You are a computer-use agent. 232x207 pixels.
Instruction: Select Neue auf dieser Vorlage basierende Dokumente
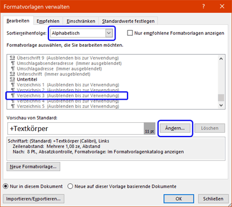click(70, 186)
